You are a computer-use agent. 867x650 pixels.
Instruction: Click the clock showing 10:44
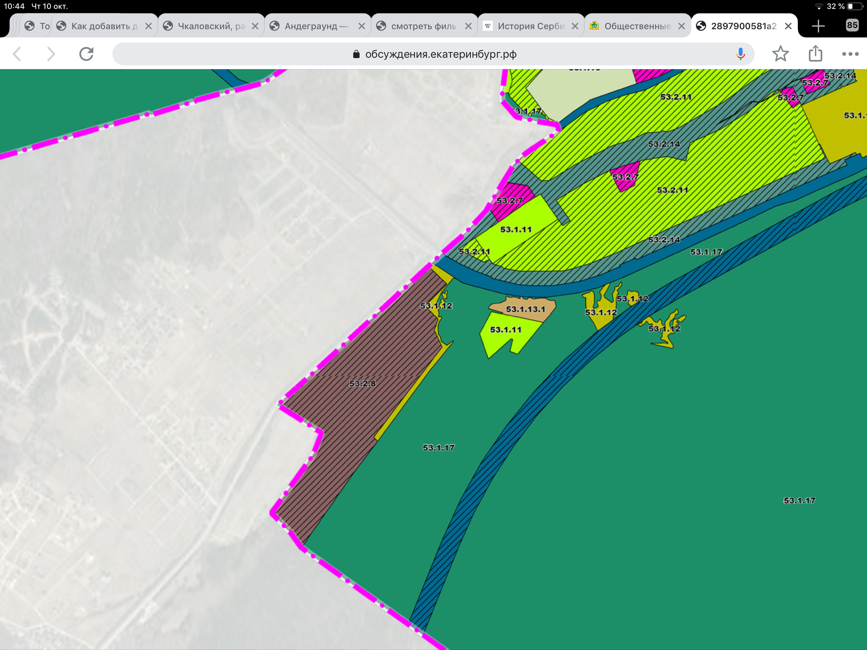pyautogui.click(x=14, y=6)
